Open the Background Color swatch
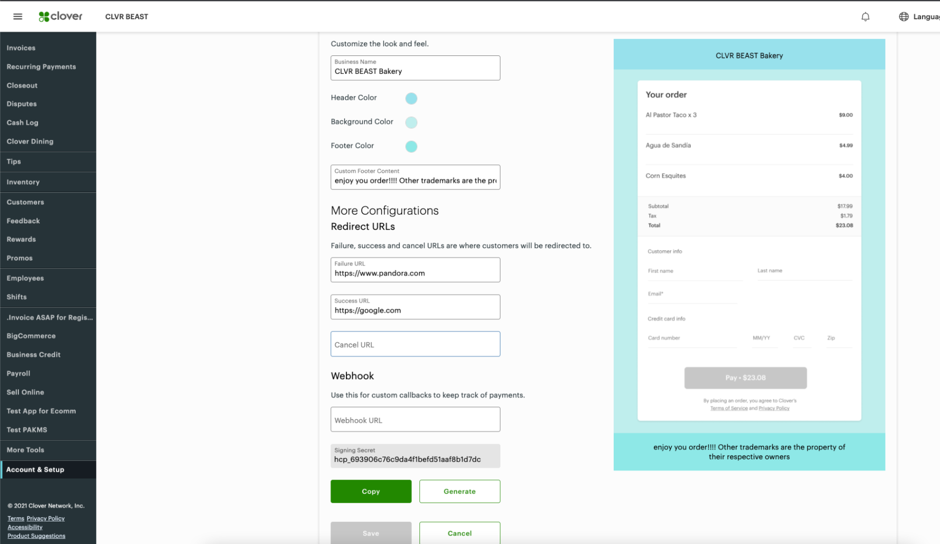Viewport: 940px width, 544px height. tap(411, 122)
